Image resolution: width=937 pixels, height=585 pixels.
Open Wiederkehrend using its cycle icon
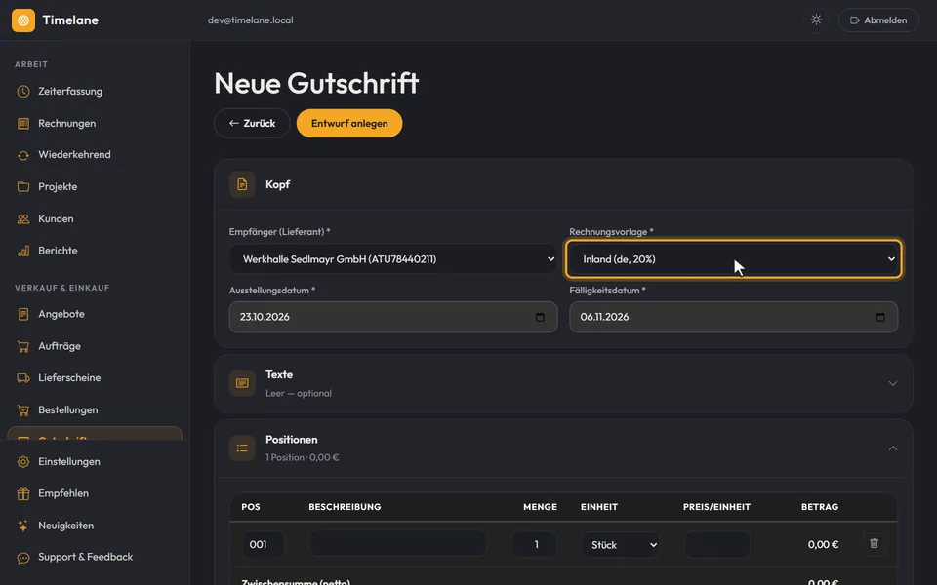point(23,155)
